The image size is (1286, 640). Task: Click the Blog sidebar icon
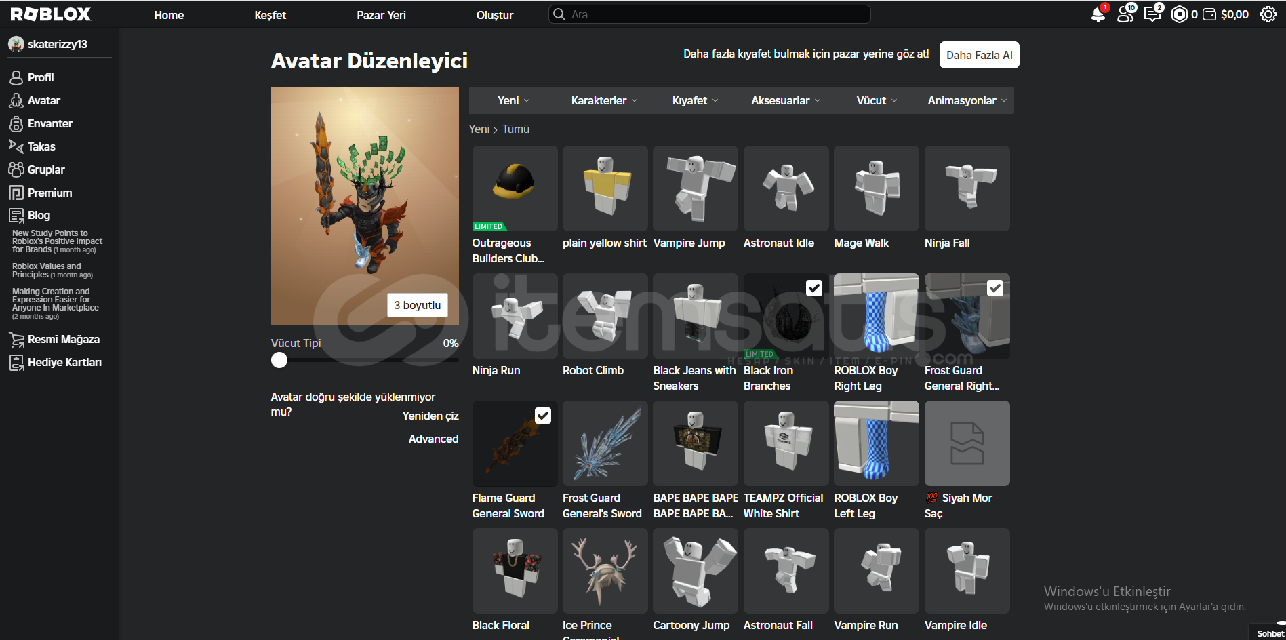point(16,216)
